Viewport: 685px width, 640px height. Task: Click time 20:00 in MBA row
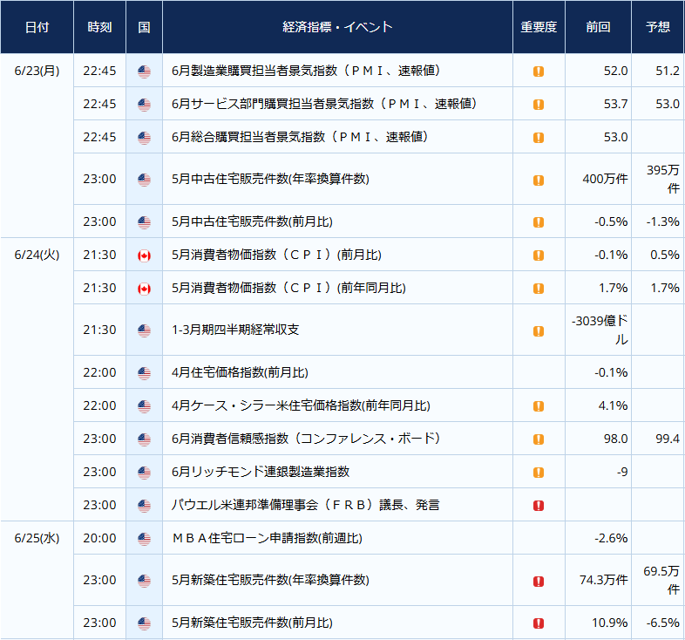[x=99, y=538]
